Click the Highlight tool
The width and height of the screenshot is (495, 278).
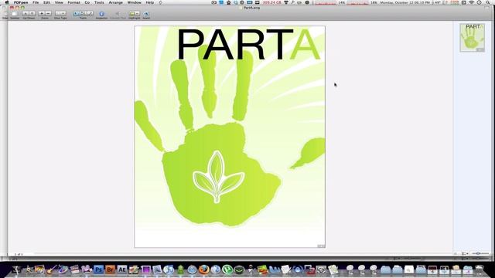point(132,14)
